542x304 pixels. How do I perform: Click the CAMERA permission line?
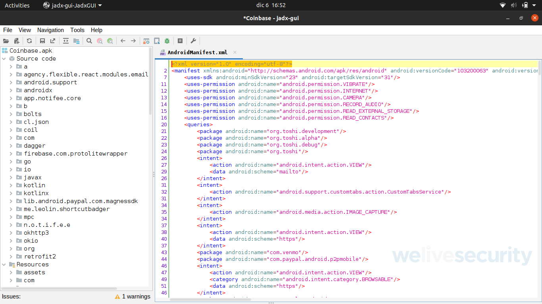278,98
